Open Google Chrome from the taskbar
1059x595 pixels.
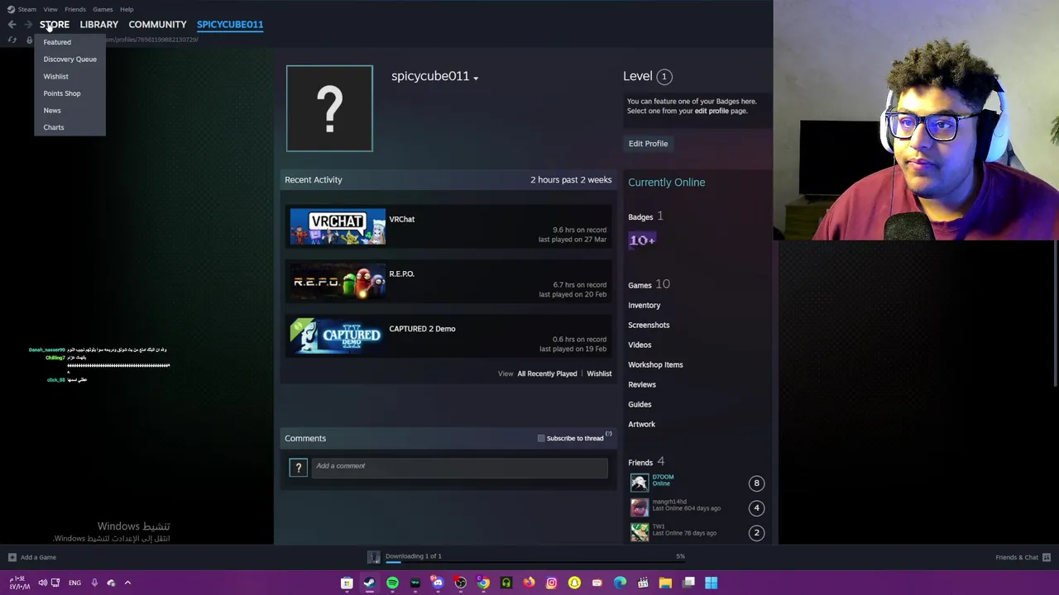pos(483,583)
